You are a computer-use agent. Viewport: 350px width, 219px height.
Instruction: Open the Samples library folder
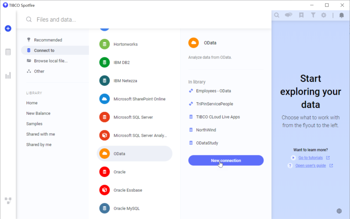click(x=34, y=124)
